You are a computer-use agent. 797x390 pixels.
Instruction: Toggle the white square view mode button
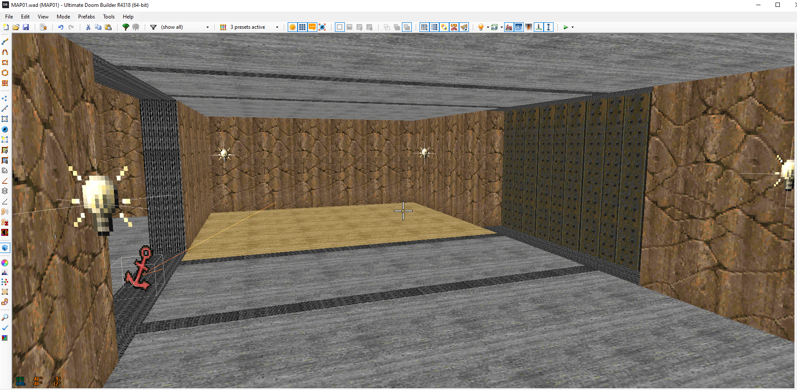point(340,27)
